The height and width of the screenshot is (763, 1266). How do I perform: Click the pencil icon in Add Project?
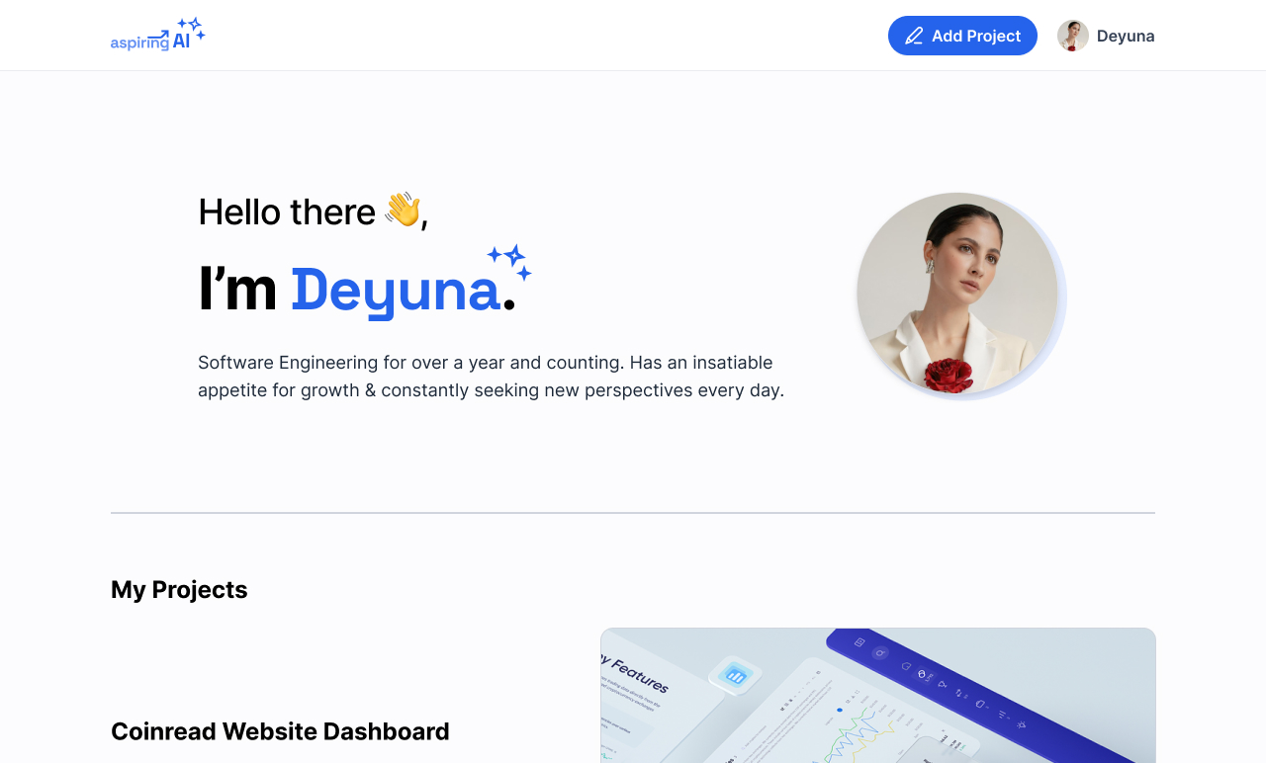click(914, 36)
